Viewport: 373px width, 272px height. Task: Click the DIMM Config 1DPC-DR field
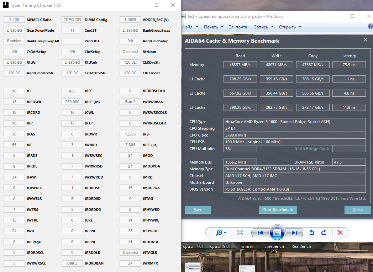pos(72,20)
